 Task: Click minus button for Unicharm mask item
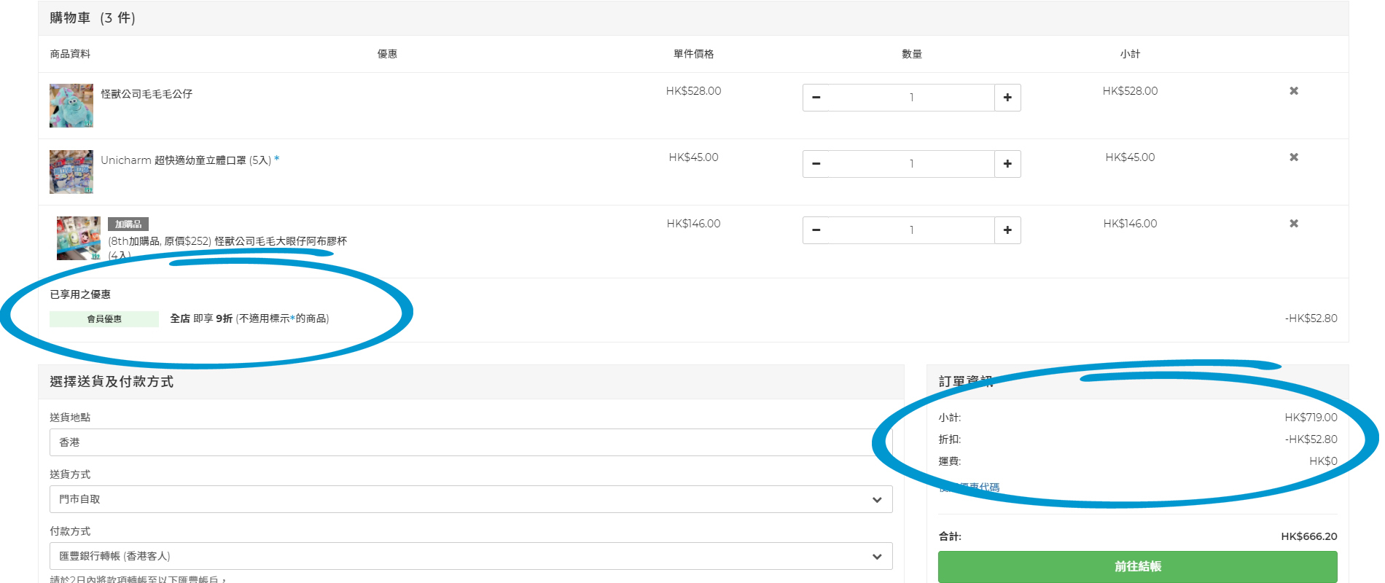point(816,164)
